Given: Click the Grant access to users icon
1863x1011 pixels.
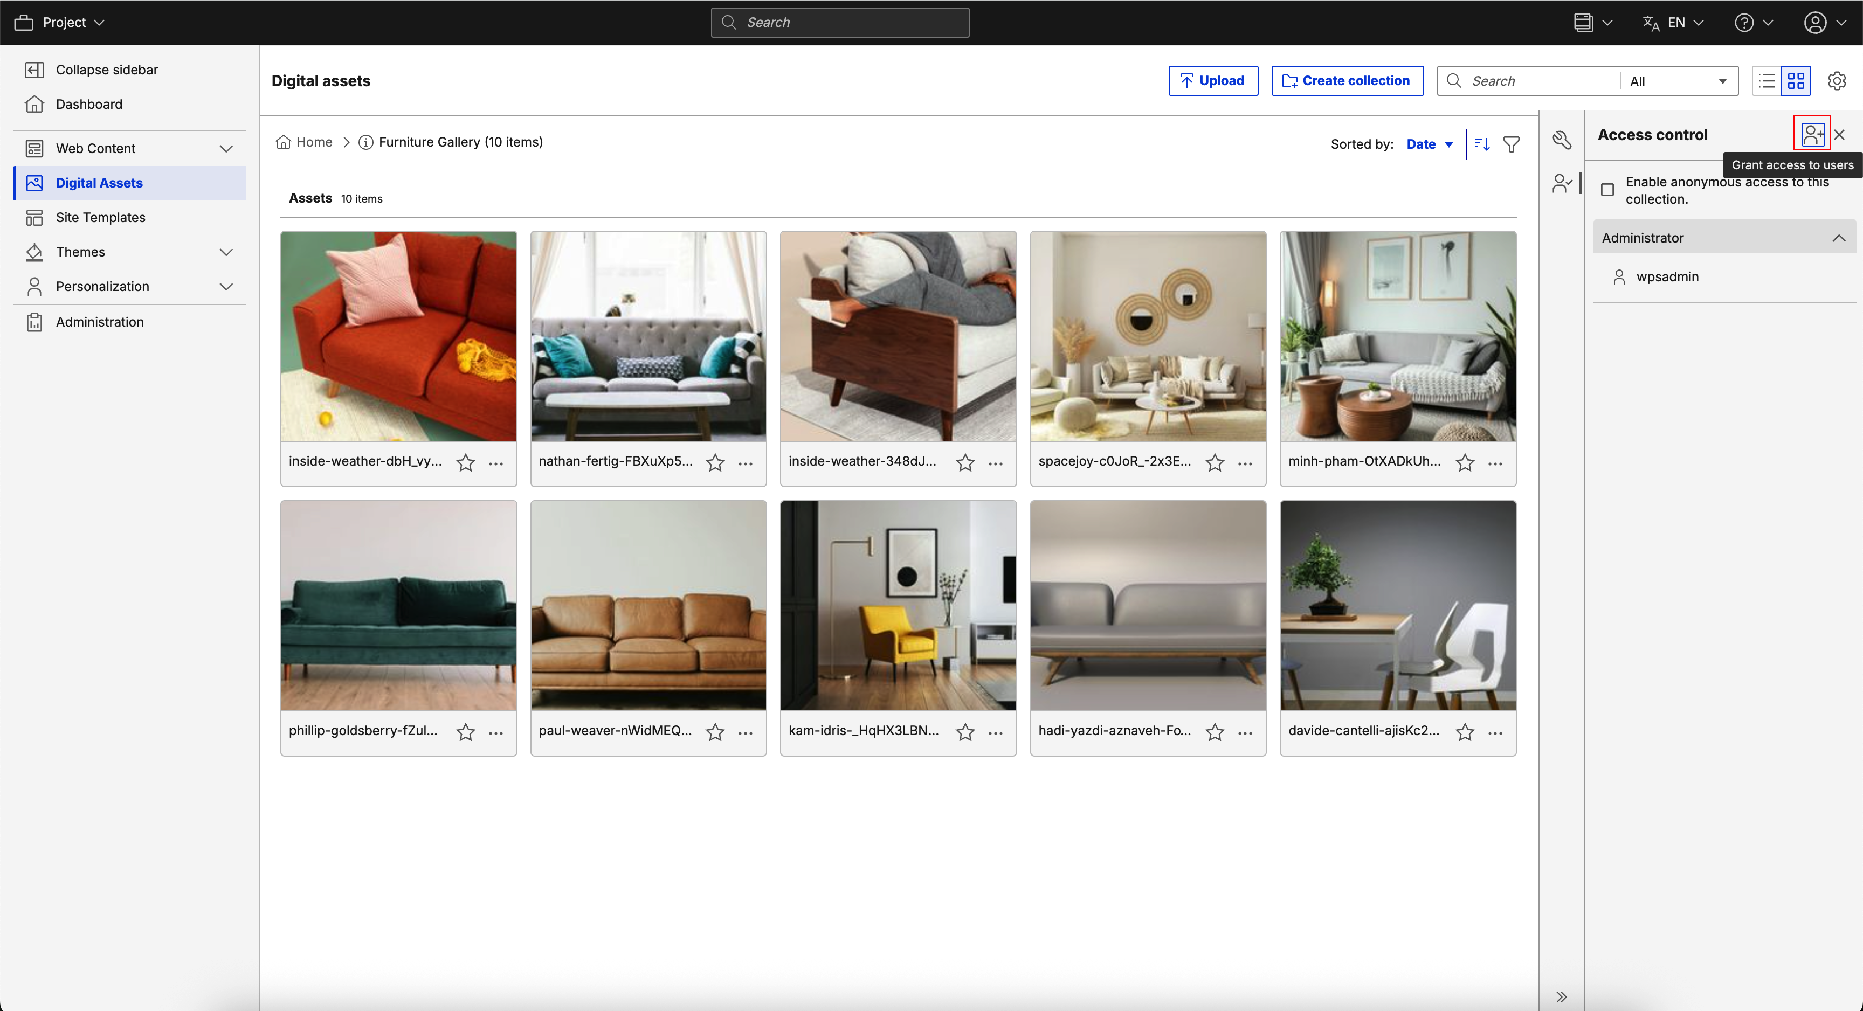Looking at the screenshot, I should [x=1812, y=135].
